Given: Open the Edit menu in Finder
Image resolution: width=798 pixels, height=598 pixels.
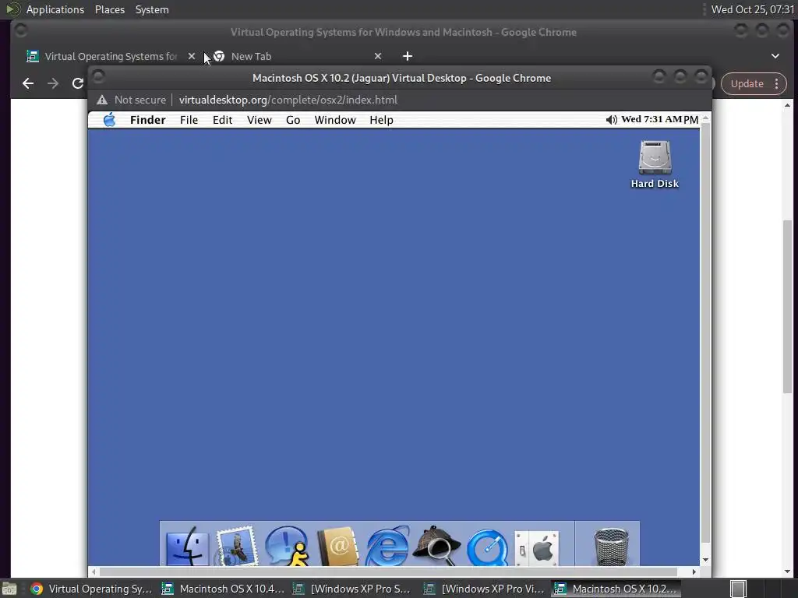Looking at the screenshot, I should 222,120.
